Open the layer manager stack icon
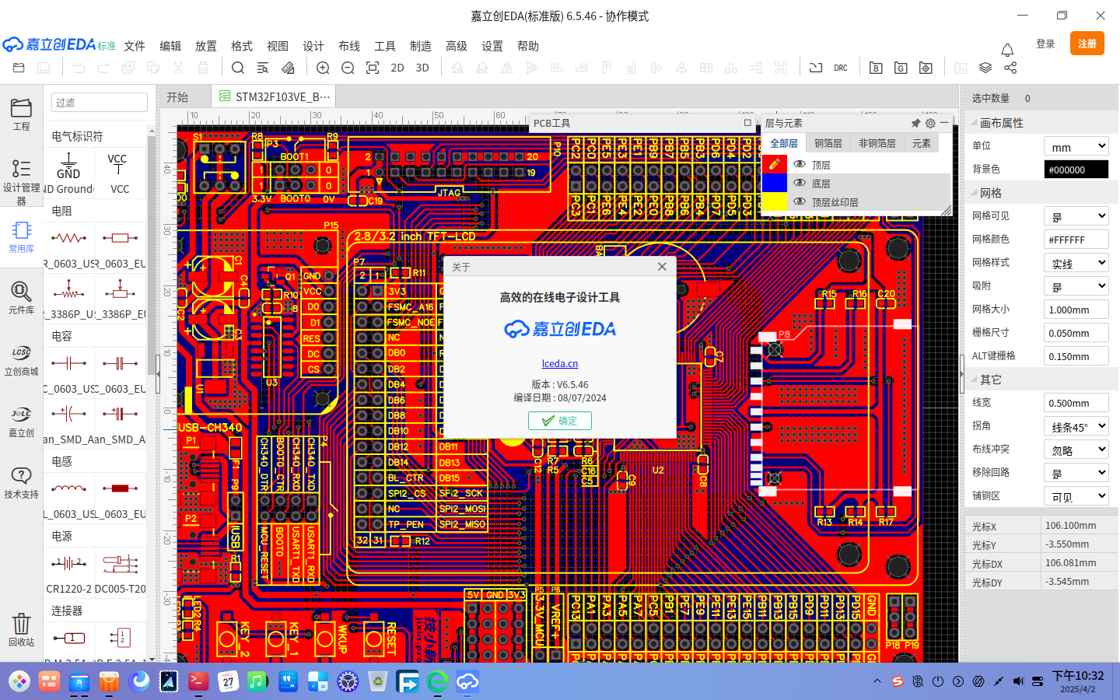Image resolution: width=1120 pixels, height=700 pixels. point(985,68)
